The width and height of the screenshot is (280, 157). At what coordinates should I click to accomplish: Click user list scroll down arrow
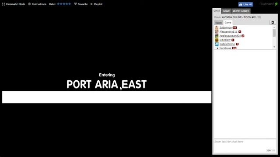tap(274, 47)
